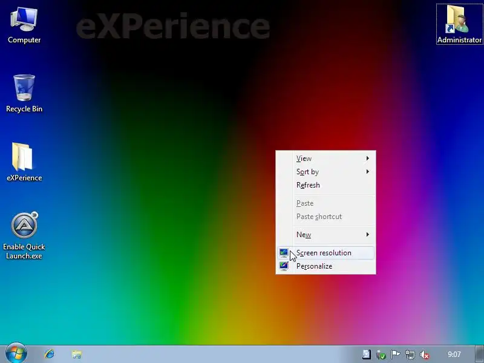Viewport: 484px width, 363px height.
Task: Expand the View submenu
Action: click(x=325, y=159)
